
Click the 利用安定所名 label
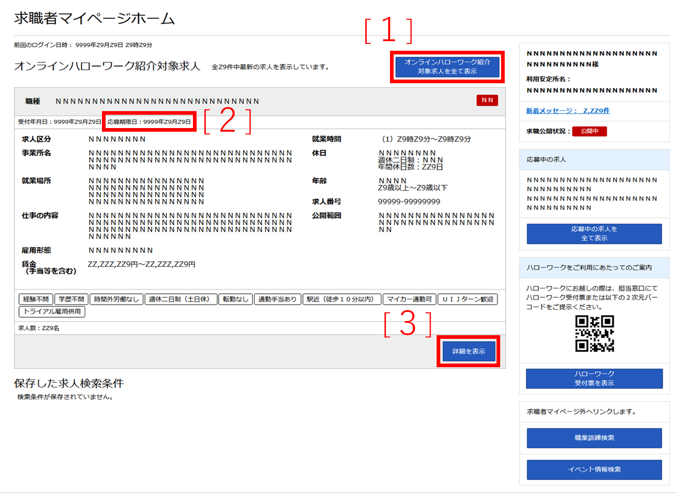click(548, 79)
